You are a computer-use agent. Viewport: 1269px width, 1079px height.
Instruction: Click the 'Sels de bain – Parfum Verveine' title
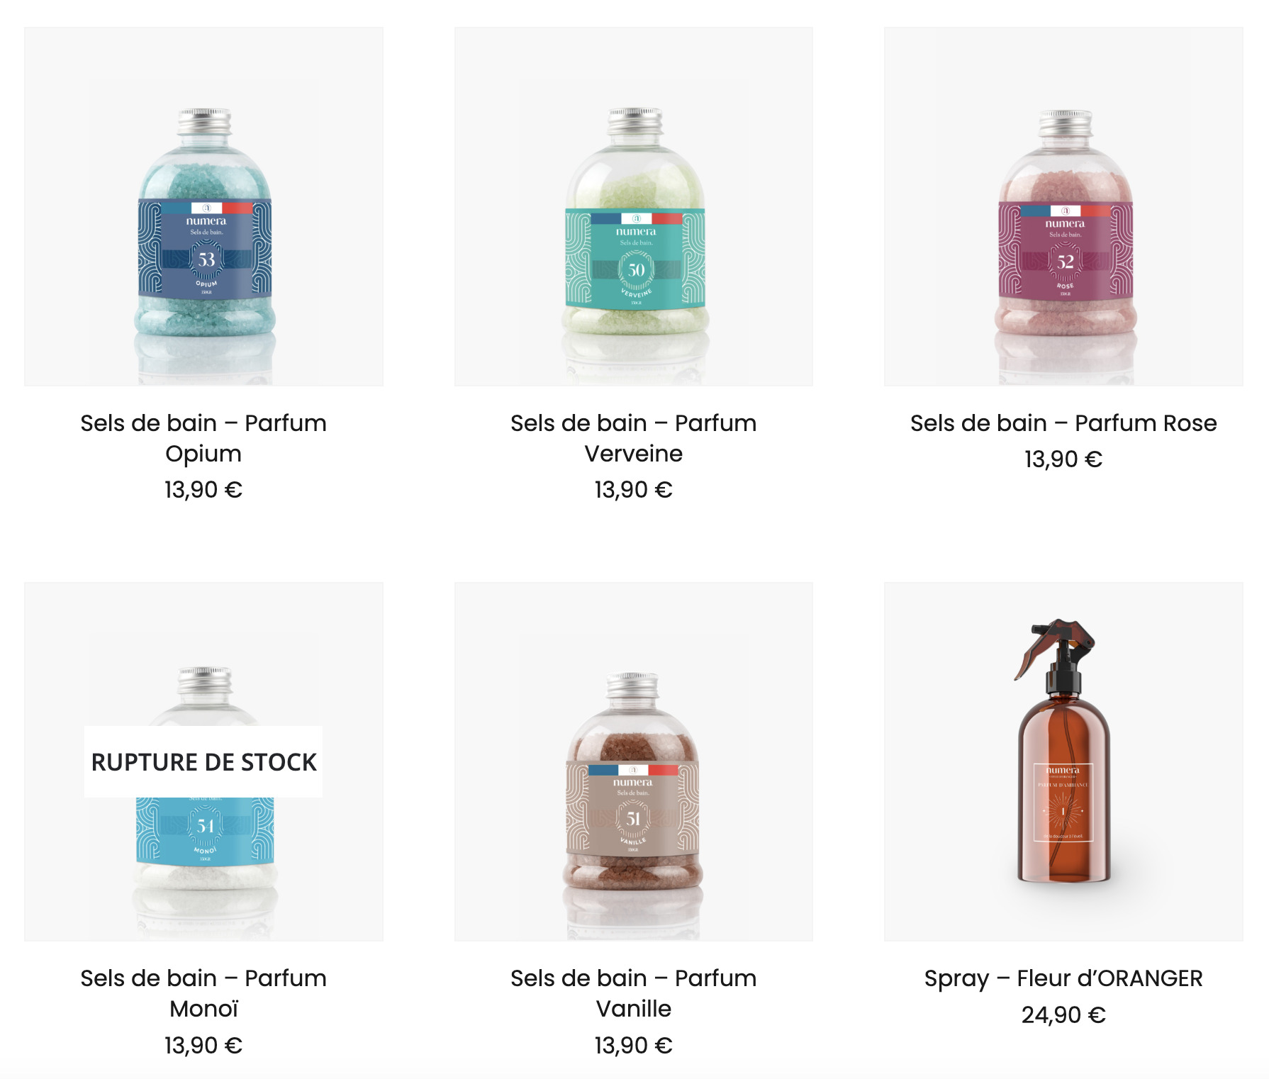(633, 438)
